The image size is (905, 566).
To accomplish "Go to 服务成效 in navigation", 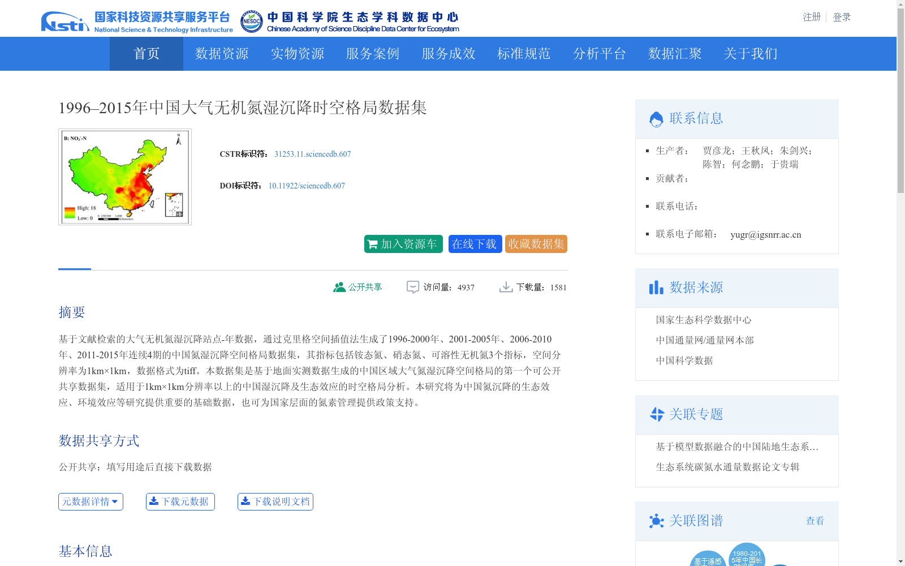I will (x=449, y=54).
